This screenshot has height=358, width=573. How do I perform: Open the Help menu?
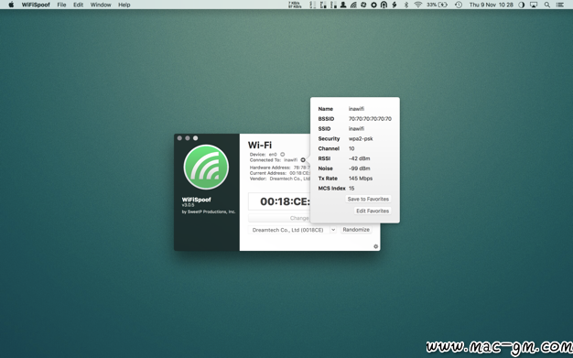pos(124,5)
